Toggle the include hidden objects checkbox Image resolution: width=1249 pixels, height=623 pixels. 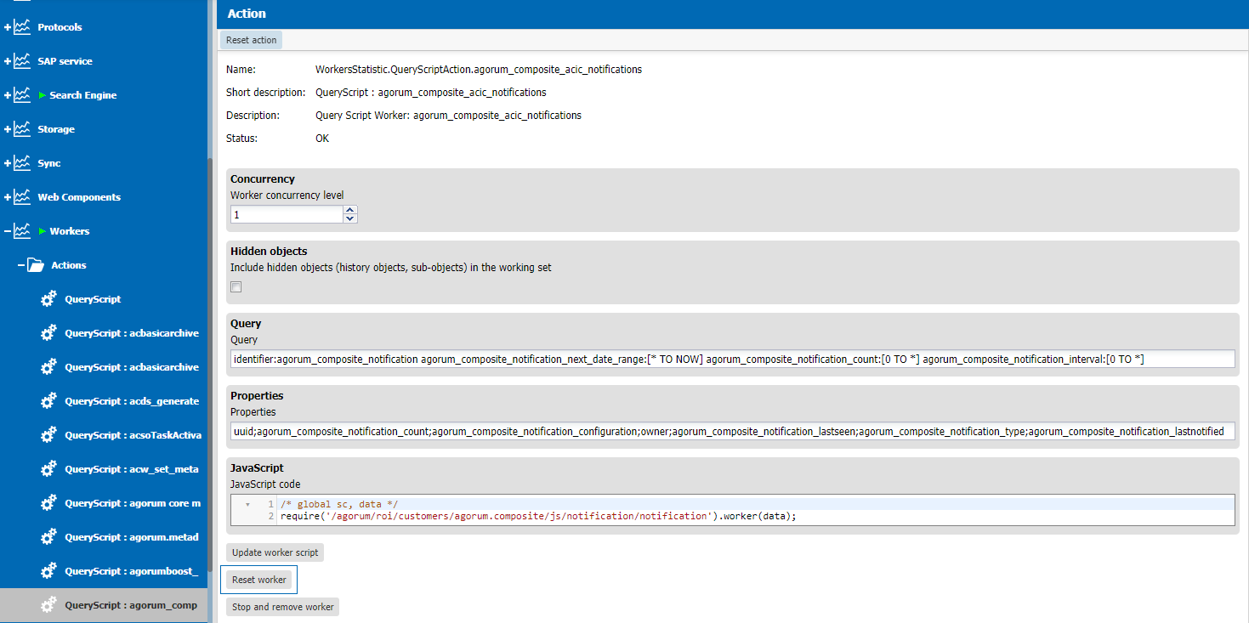click(236, 287)
